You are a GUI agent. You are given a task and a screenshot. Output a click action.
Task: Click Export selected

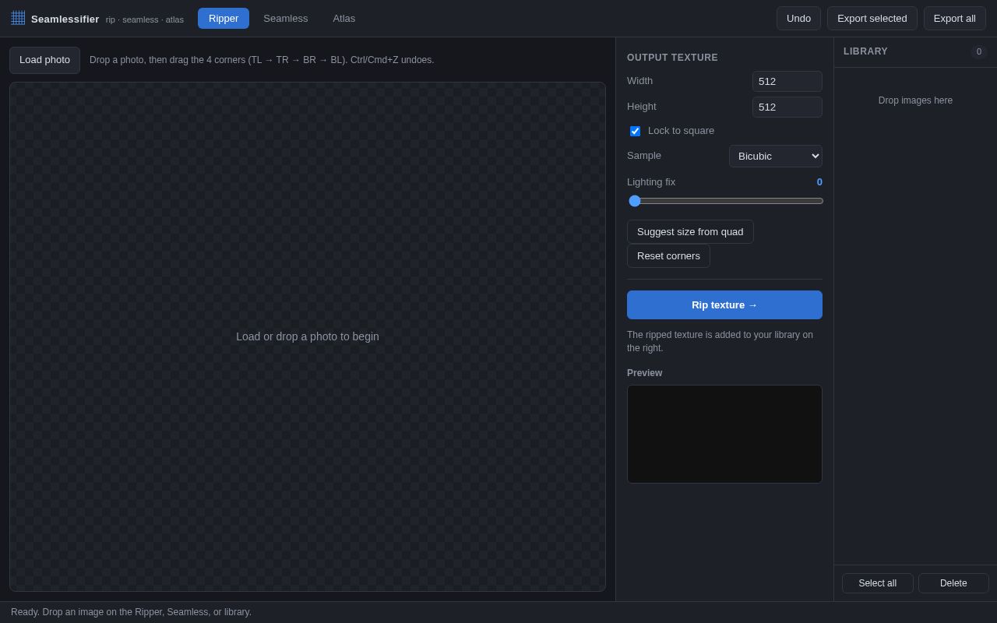click(x=872, y=19)
